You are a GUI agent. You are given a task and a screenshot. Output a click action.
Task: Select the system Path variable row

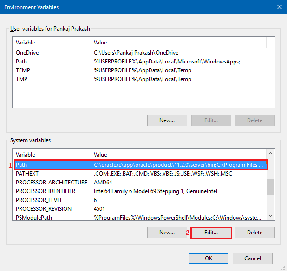pyautogui.click(x=141, y=165)
